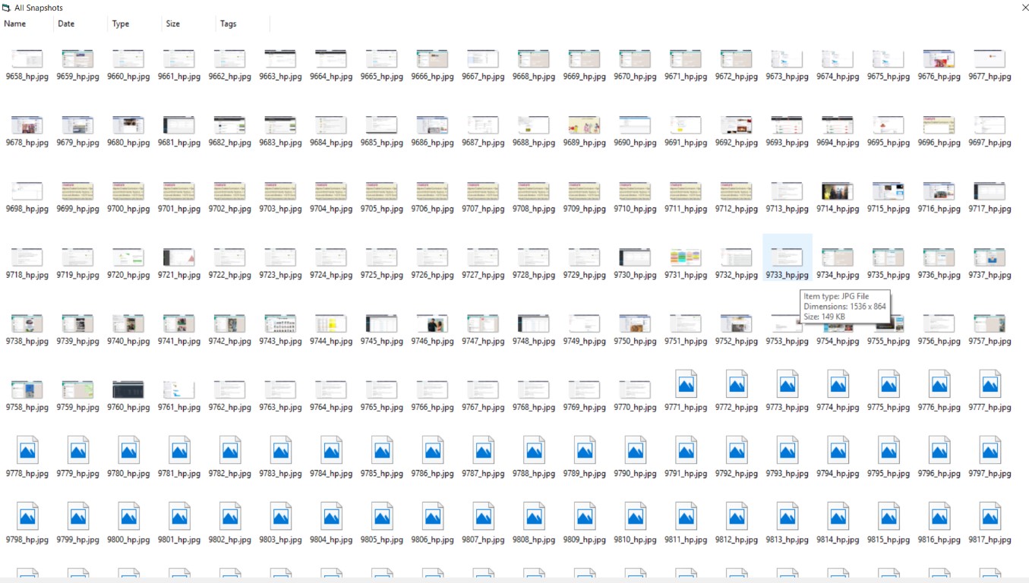Image resolution: width=1029 pixels, height=583 pixels.
Task: Click the Name column header
Action: tap(15, 24)
